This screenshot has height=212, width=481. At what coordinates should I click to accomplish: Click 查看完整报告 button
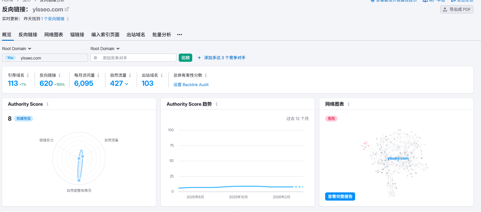point(340,196)
